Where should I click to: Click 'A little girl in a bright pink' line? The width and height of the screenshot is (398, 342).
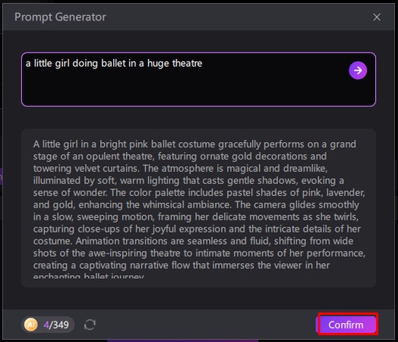pyautogui.click(x=194, y=144)
